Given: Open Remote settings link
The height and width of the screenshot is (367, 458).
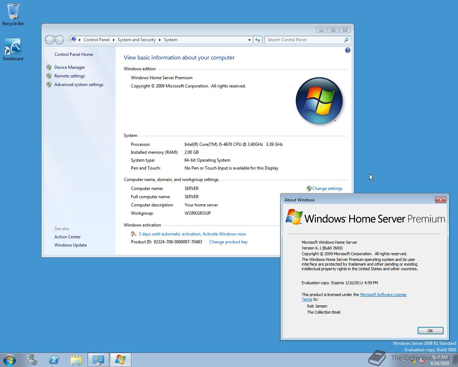Looking at the screenshot, I should pos(70,76).
